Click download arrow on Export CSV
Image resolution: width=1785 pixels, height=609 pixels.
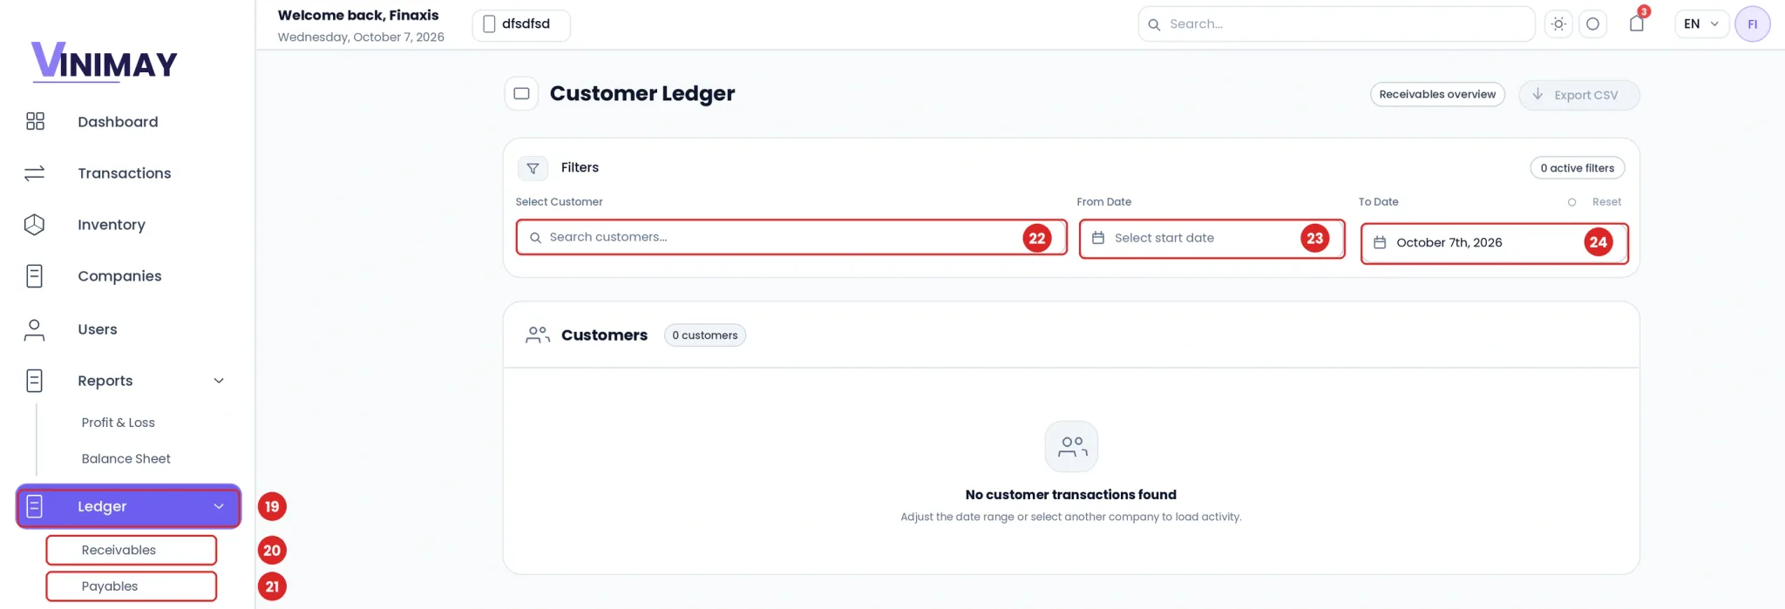(x=1537, y=94)
